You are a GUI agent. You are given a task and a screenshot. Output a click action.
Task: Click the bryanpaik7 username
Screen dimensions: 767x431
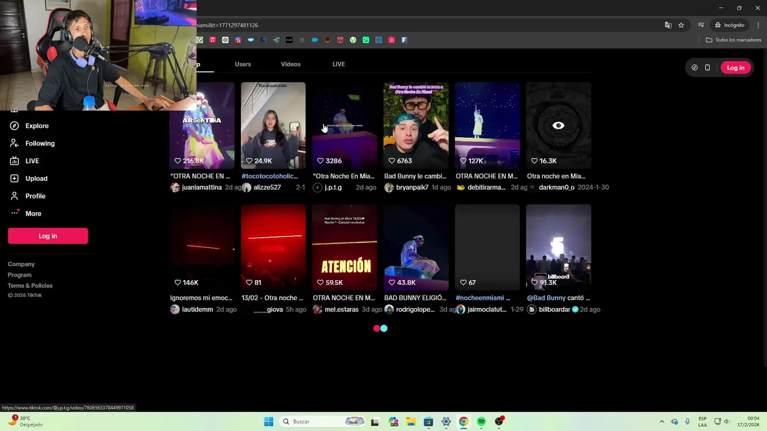click(412, 187)
